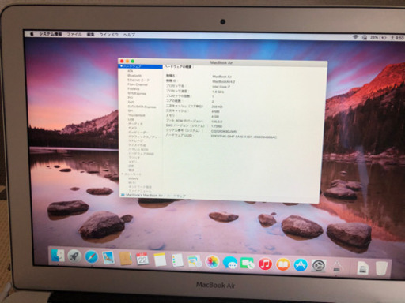
Task: Click the Wi-Fi status icon in menu bar
Action: [355, 37]
